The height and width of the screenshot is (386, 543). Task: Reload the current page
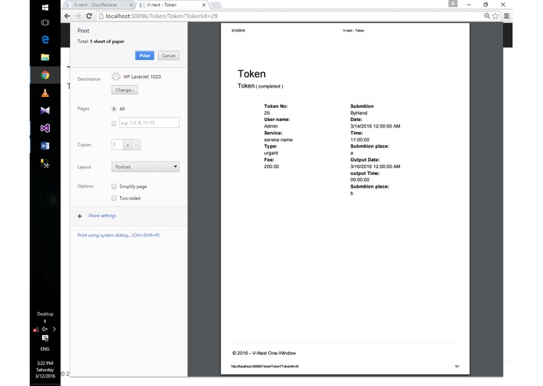click(89, 16)
